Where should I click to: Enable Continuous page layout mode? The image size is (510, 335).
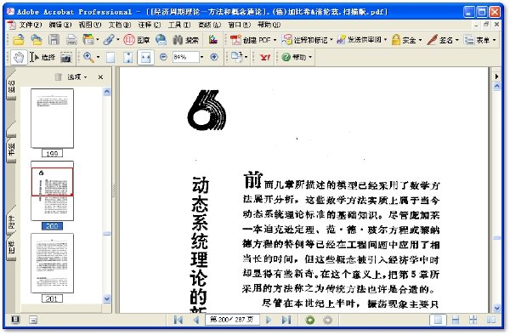click(456, 320)
